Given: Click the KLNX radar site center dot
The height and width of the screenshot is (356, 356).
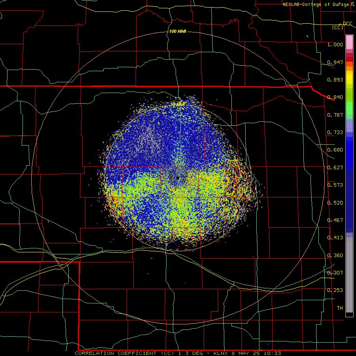Looking at the screenshot, I should (x=178, y=178).
